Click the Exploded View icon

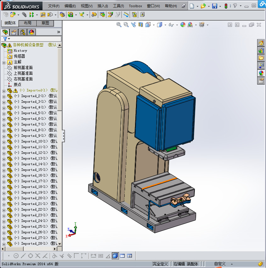(110, 15)
